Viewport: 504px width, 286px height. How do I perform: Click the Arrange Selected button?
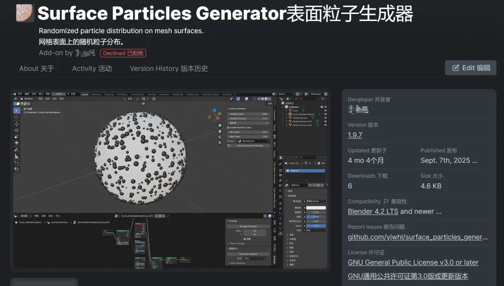pos(248,226)
